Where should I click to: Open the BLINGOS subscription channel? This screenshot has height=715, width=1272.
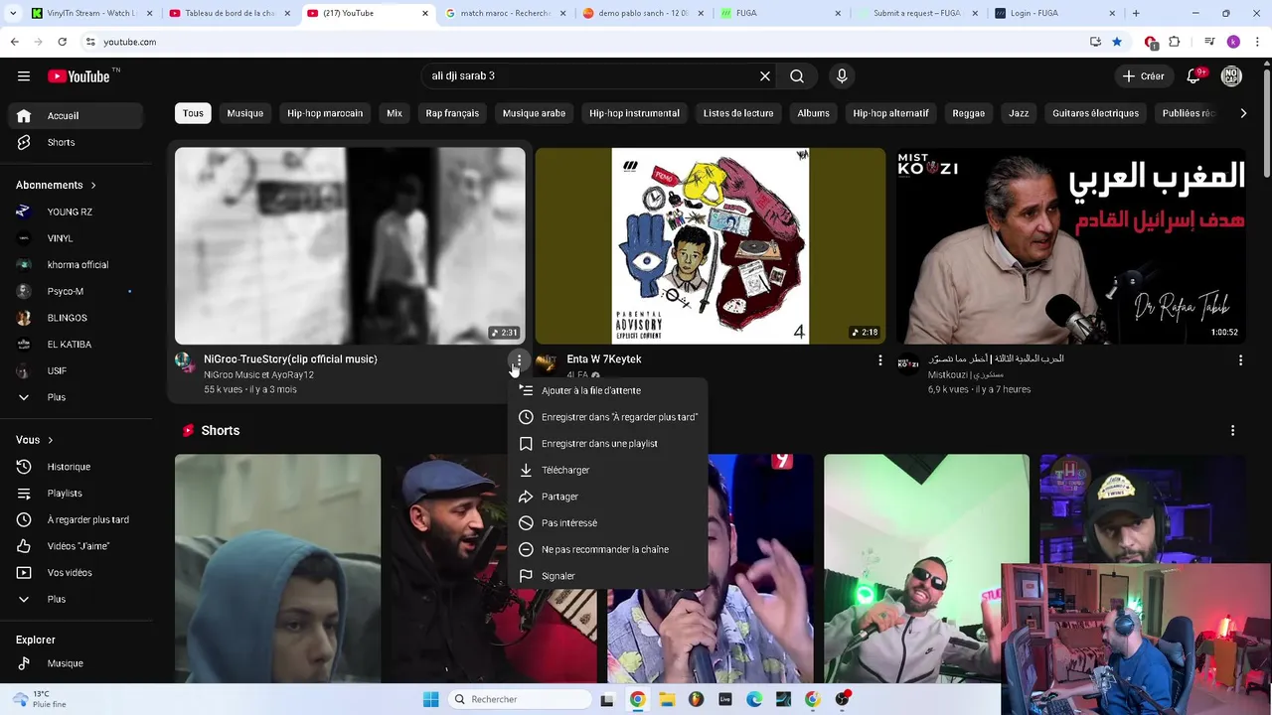77,318
